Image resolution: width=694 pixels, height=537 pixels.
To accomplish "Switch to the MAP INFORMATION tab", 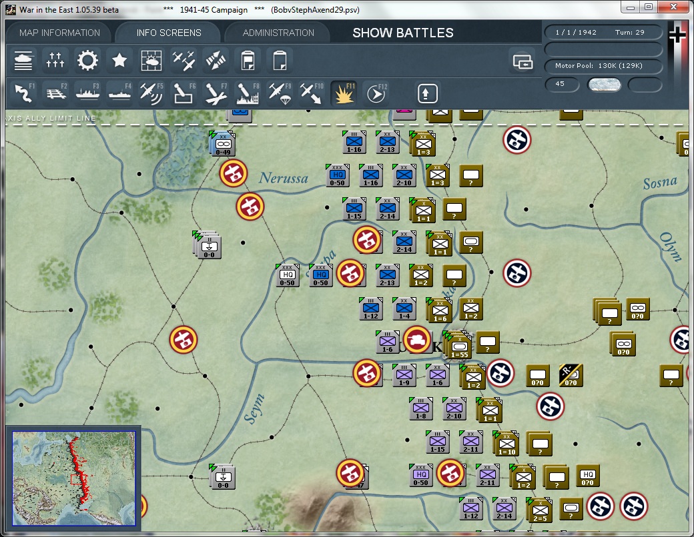I will click(59, 33).
